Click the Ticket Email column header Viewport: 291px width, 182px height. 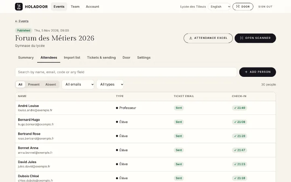click(x=184, y=96)
